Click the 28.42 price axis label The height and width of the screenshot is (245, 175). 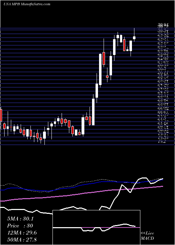tap(163, 50)
